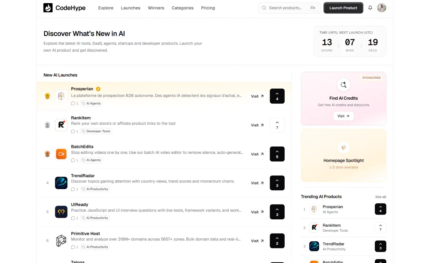
Task: Click TrendRadar logo in Trending AI Products
Action: 314,246
